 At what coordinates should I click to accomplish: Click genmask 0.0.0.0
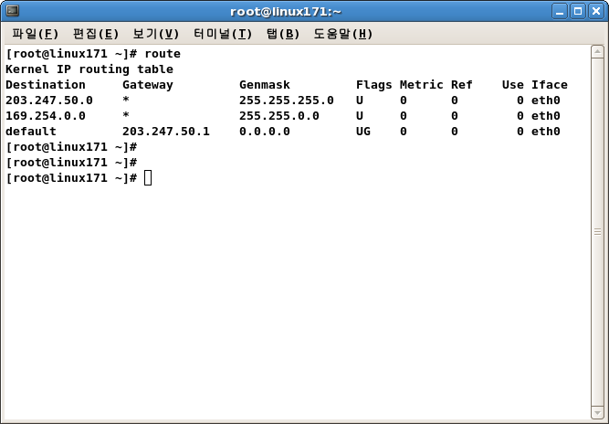(265, 132)
